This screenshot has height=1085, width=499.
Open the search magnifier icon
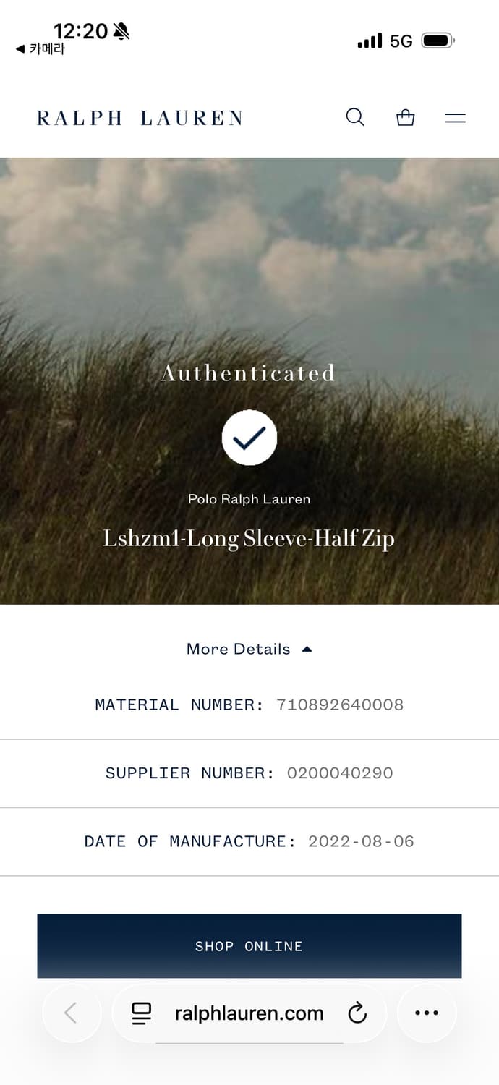tap(355, 117)
